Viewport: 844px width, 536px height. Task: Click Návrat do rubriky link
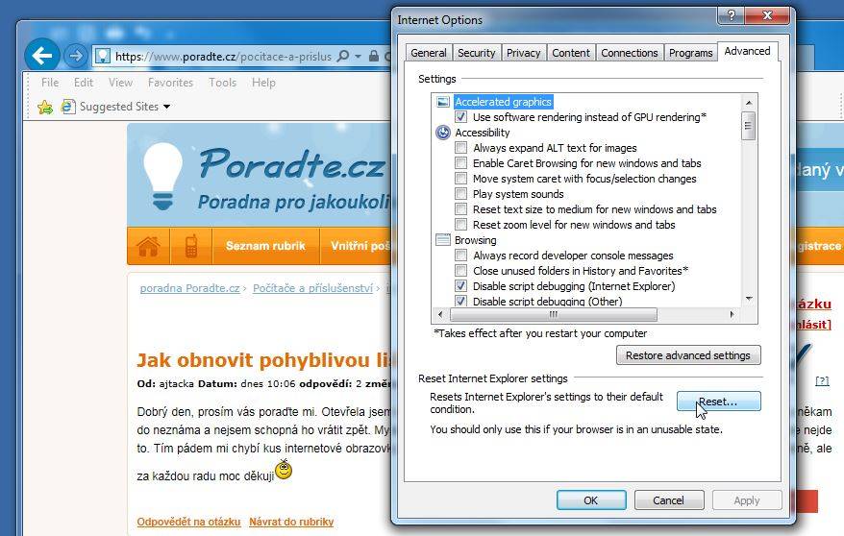pyautogui.click(x=291, y=522)
